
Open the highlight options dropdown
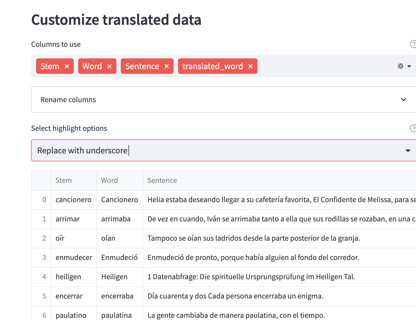(x=408, y=151)
